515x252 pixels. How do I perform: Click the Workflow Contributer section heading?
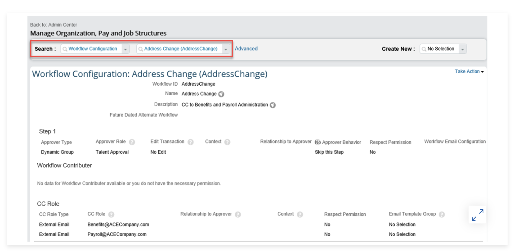(x=65, y=165)
